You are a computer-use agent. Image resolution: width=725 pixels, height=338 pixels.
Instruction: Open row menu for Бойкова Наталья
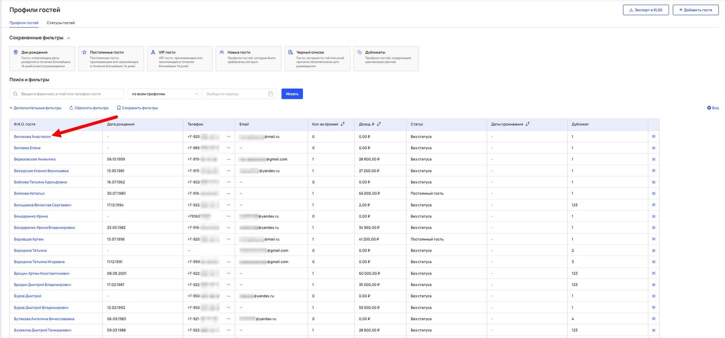(653, 194)
